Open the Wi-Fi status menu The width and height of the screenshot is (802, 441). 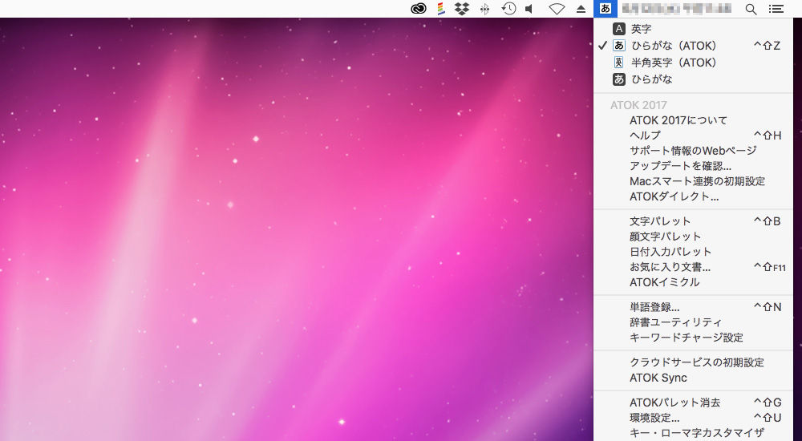pyautogui.click(x=557, y=9)
